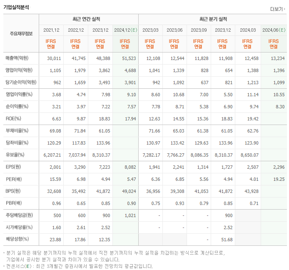This screenshot has height=270, width=289.
Task: Click the 23.88 payout ratio value
Action: 55,240
